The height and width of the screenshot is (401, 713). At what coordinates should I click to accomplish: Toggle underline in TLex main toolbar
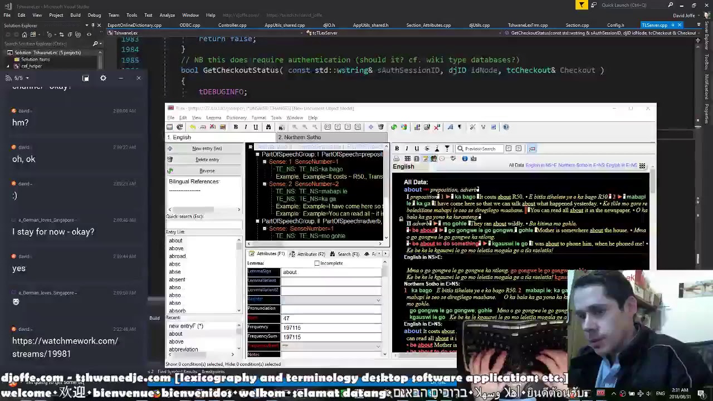point(256,127)
